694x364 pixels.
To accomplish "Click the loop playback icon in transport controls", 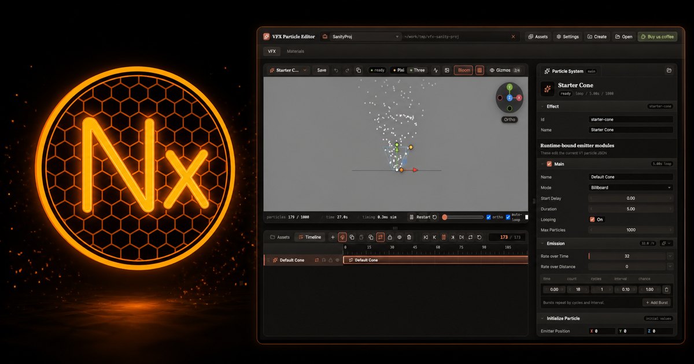I will tap(471, 237).
